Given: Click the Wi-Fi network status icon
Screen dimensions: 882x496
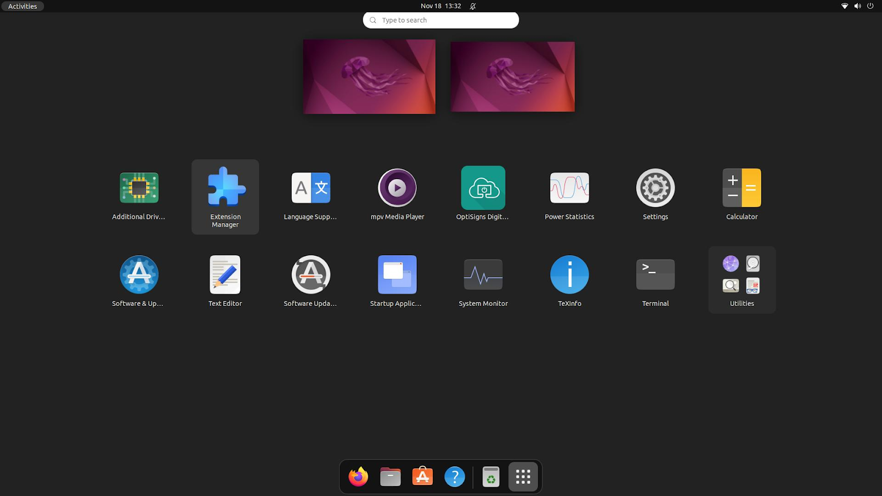Looking at the screenshot, I should tap(845, 6).
